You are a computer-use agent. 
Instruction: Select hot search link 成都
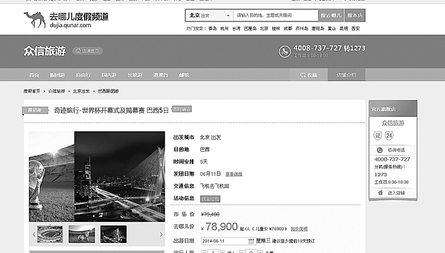pos(288,28)
